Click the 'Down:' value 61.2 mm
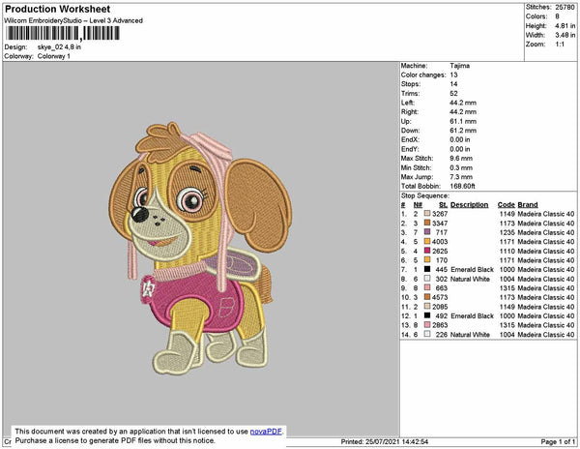The height and width of the screenshot is (449, 580). tap(463, 131)
